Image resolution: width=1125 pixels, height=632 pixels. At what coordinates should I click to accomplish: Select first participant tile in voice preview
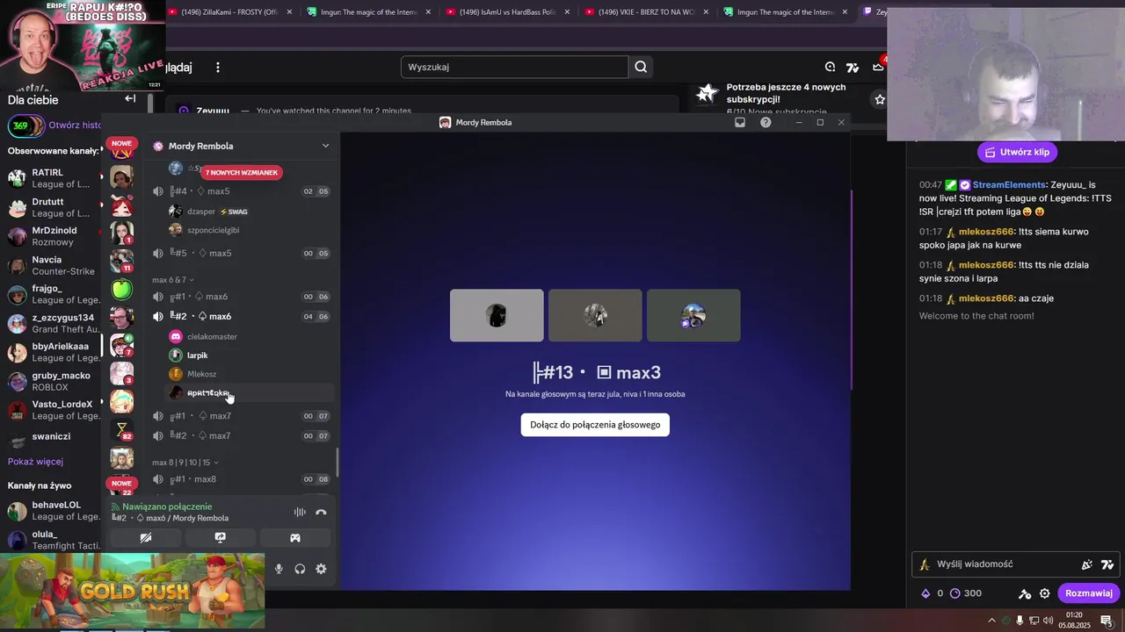tap(497, 315)
